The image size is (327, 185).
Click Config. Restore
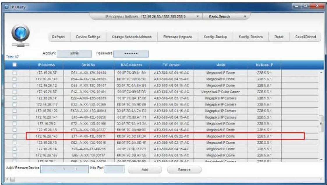[251, 37]
